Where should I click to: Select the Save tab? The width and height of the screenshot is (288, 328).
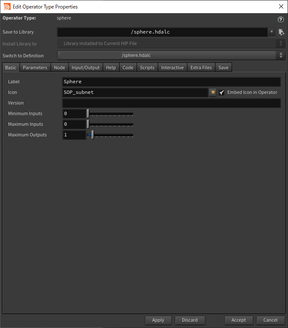pyautogui.click(x=224, y=68)
